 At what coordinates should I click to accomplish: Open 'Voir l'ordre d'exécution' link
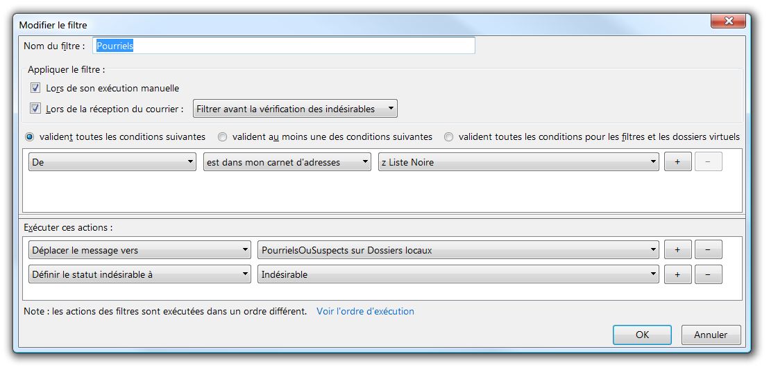[365, 312]
